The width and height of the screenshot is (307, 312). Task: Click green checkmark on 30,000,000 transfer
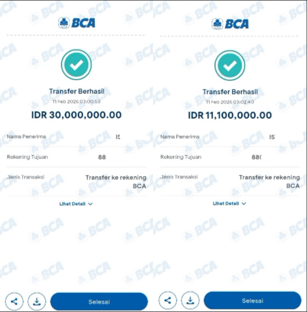pos(77,65)
